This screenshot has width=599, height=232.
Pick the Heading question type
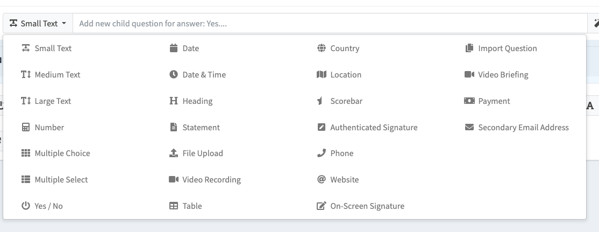click(197, 101)
